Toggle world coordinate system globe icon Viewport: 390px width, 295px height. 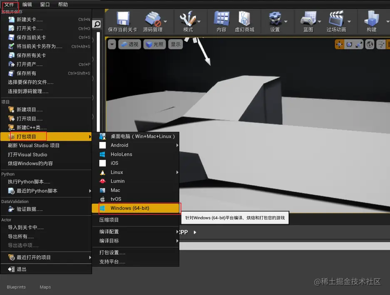pyautogui.click(x=370, y=45)
